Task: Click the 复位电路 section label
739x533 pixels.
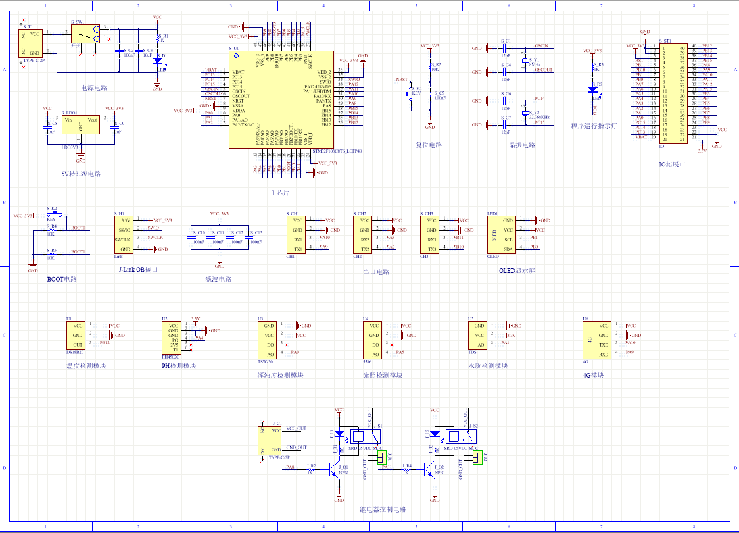Action: 429,145
